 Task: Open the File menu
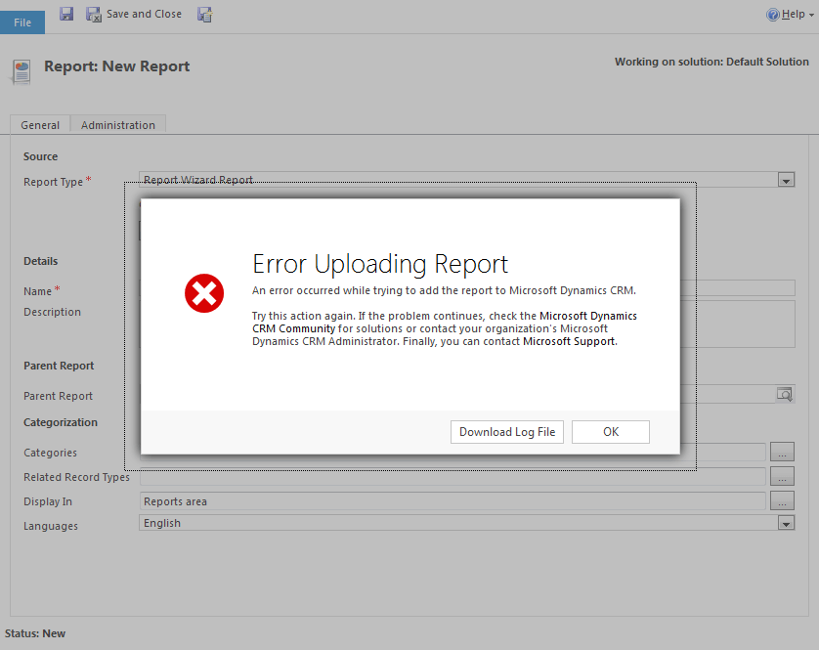[22, 22]
